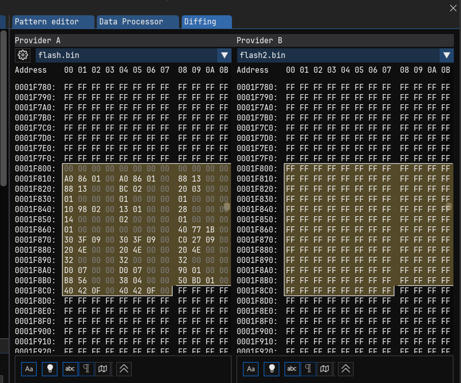Click the double-chevron up icon in Provider B

pyautogui.click(x=346, y=369)
